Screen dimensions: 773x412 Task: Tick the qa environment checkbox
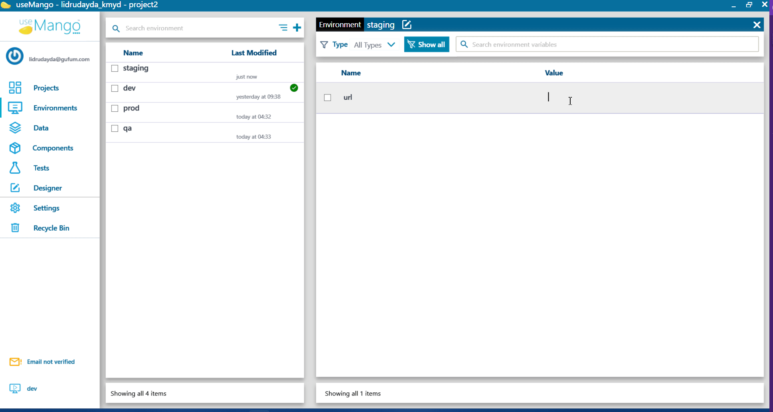coord(115,129)
